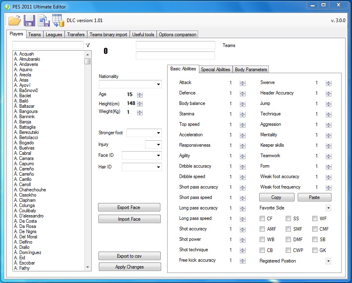Open the Teams binary import tab

tap(108, 34)
